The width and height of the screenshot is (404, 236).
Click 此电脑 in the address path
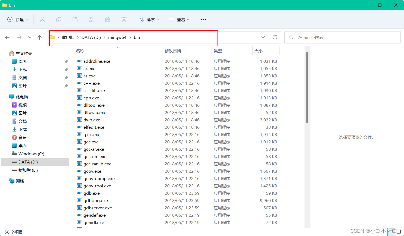68,37
